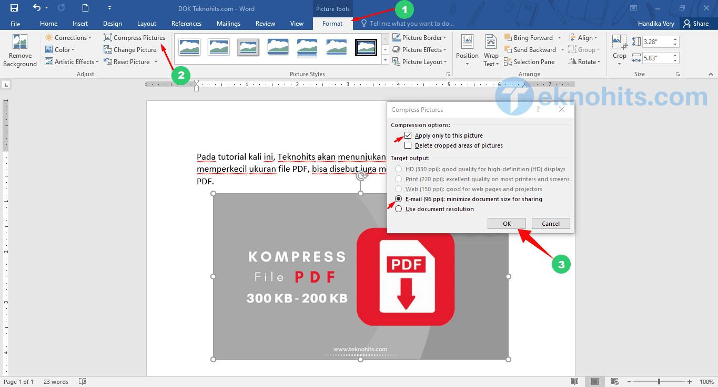Click OK in Compress Pictures dialog
The image size is (718, 387).
click(x=507, y=224)
